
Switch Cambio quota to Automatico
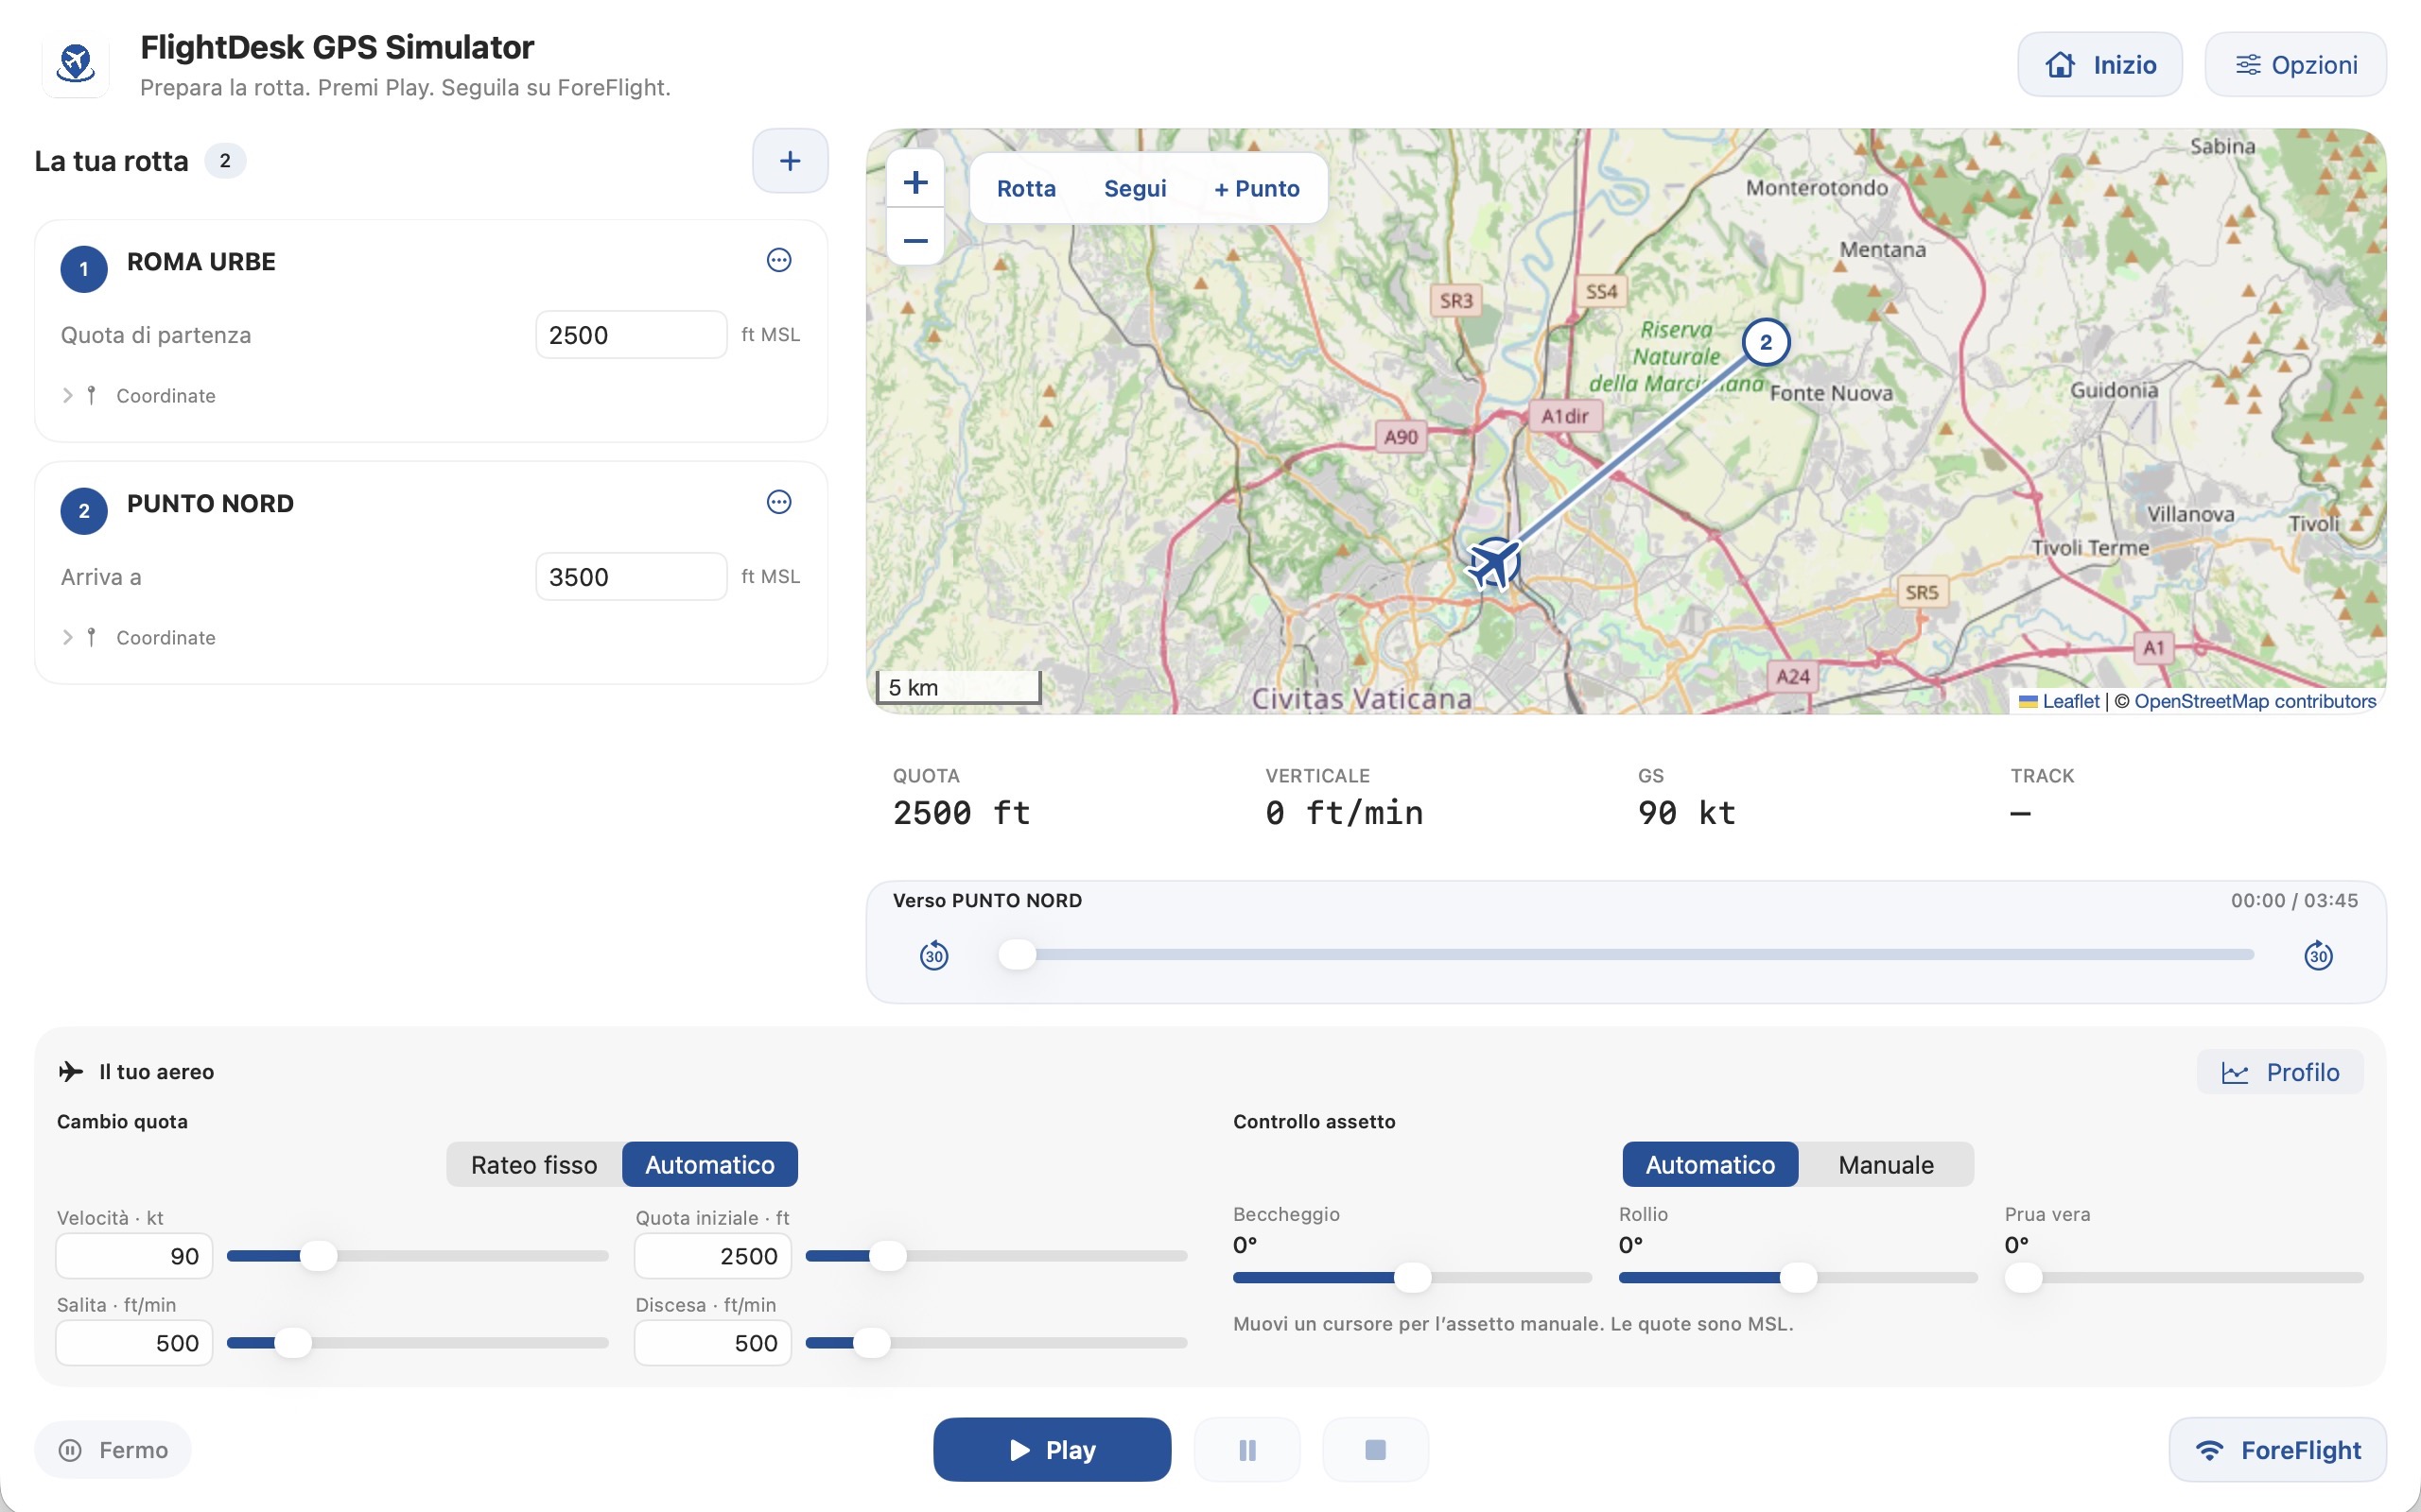tap(709, 1164)
